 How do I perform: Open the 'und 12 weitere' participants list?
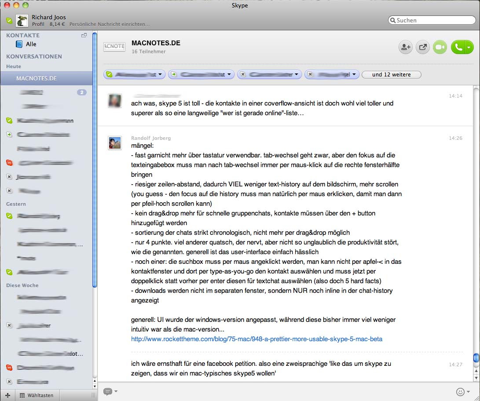391,75
